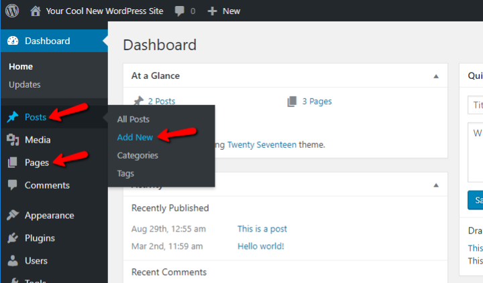Open the Posts menu
Viewport: 483px width, 283px height.
[36, 117]
